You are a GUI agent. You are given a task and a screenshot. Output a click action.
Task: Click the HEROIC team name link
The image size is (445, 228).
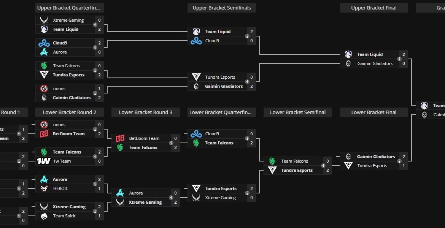pyautogui.click(x=61, y=188)
